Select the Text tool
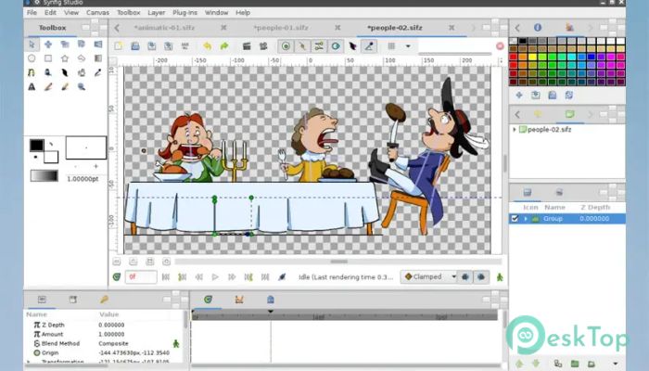 coord(32,86)
